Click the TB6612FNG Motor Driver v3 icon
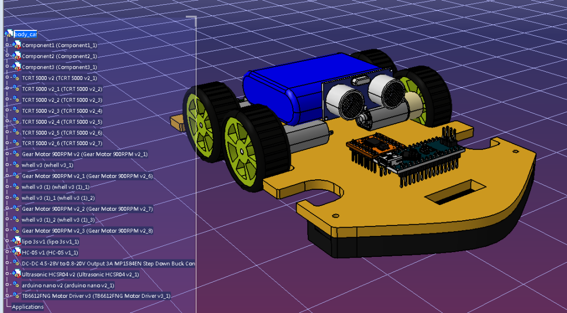This screenshot has width=567, height=313. (16, 296)
